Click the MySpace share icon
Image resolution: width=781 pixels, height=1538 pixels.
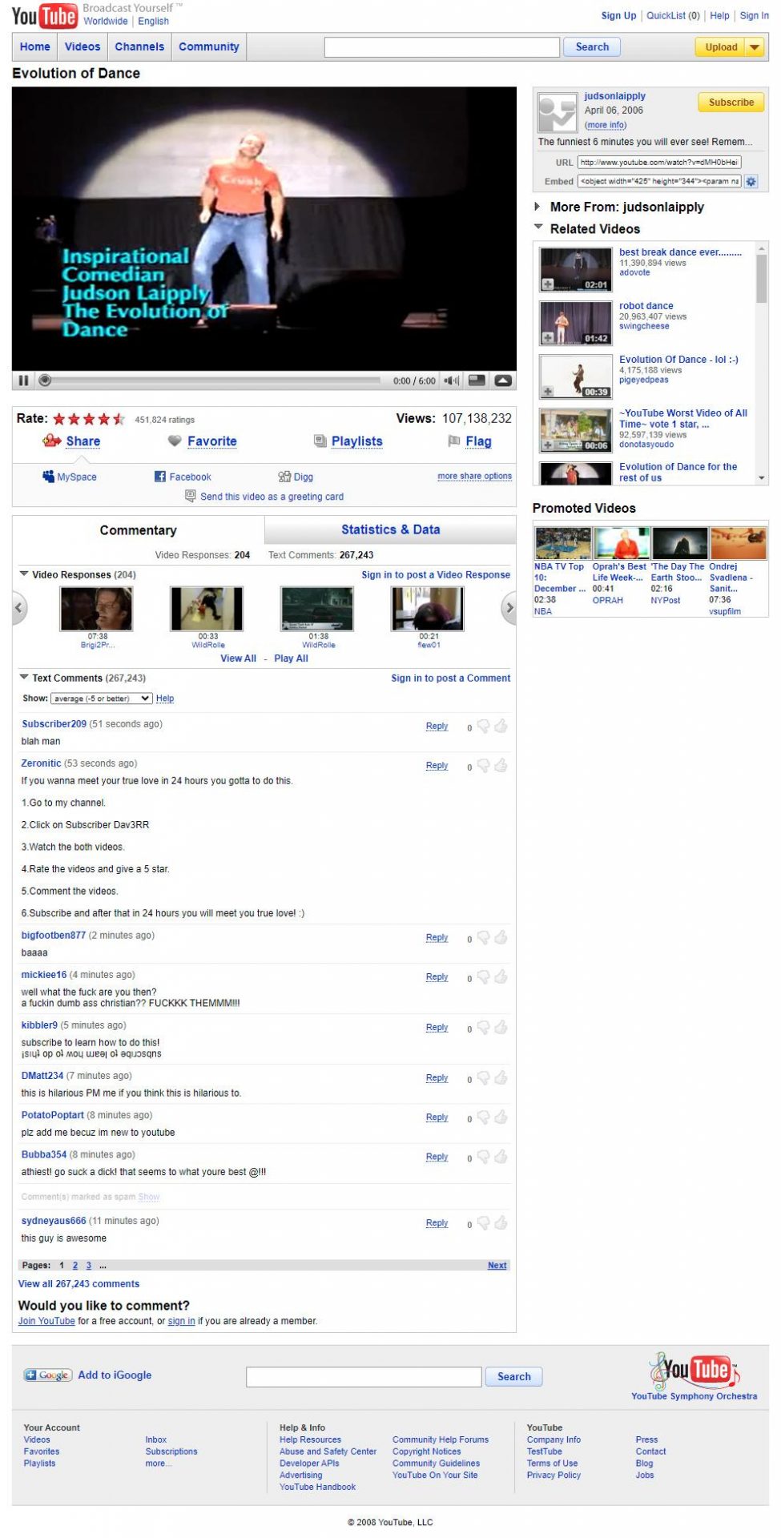click(x=49, y=477)
